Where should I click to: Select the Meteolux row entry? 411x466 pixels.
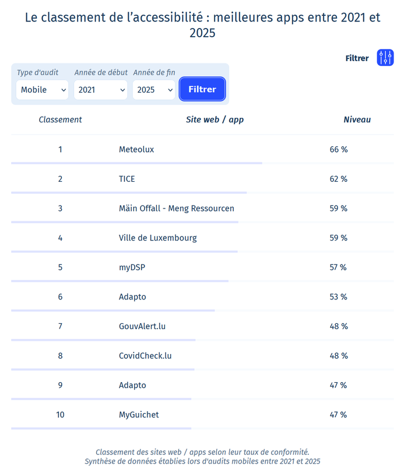136,150
